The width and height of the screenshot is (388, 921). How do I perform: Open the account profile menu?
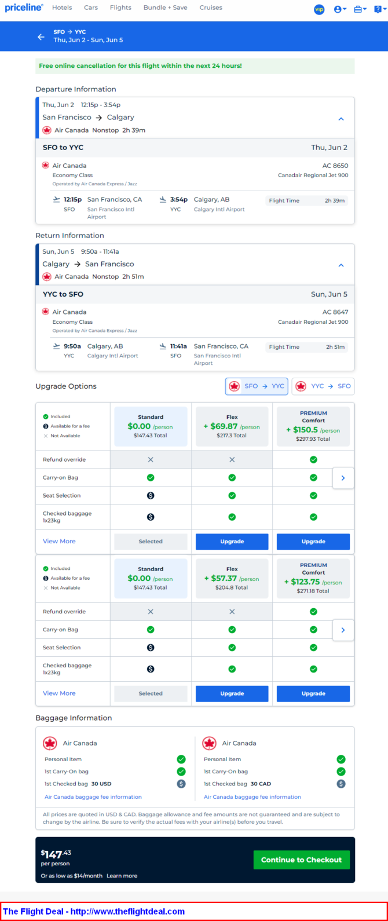pyautogui.click(x=340, y=9)
